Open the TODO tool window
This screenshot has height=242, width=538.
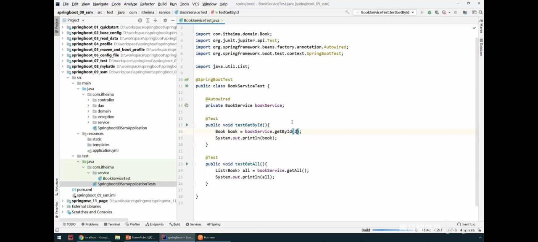(69, 224)
